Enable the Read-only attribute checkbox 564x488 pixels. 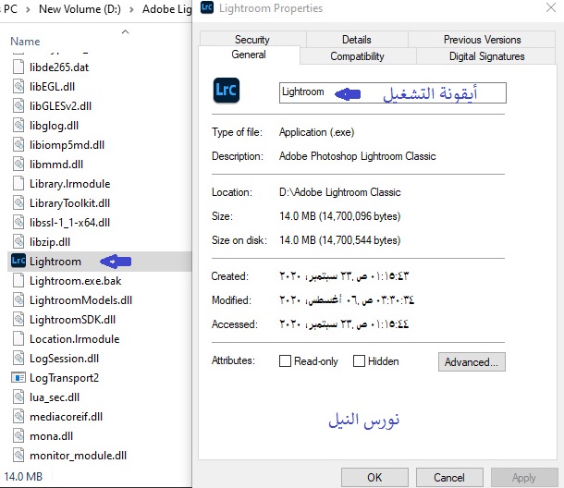tap(286, 361)
